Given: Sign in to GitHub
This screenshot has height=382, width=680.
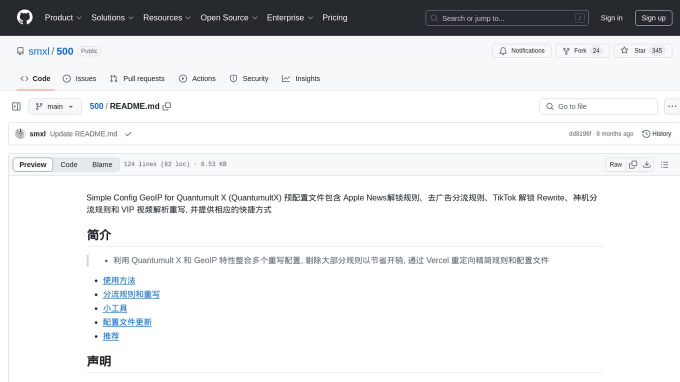Looking at the screenshot, I should 611,18.
